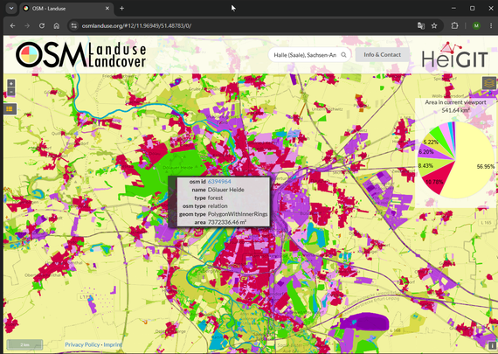Screen dimensions: 498x354
Task: Translate this page icon
Action: pos(421,25)
